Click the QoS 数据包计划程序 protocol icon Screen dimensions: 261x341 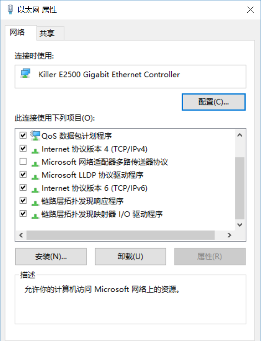(35, 135)
